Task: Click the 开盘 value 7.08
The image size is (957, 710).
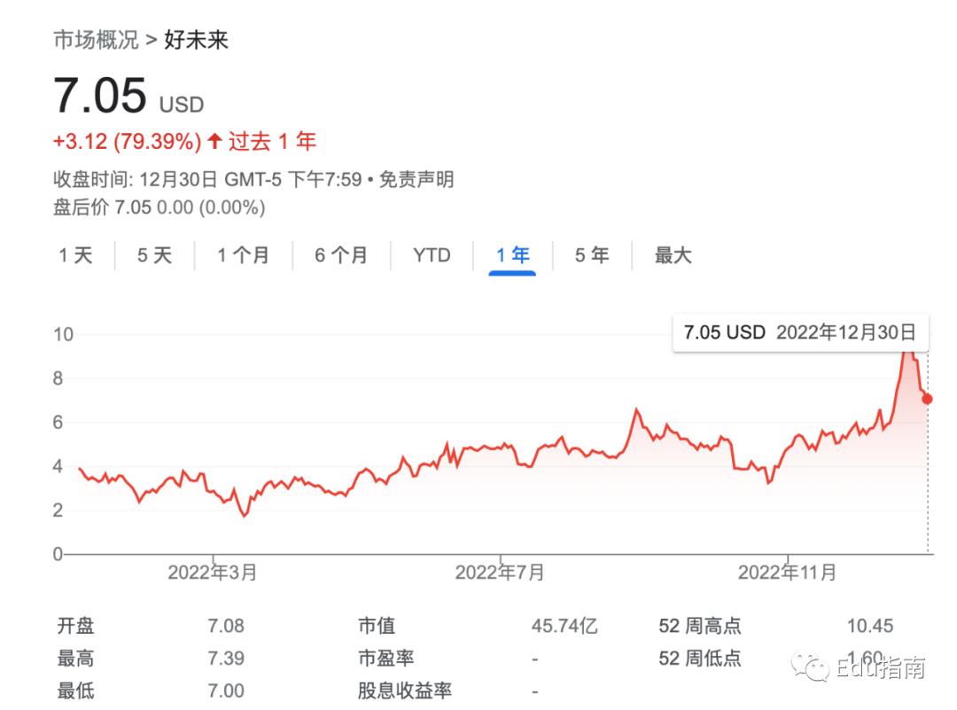Action: point(226,626)
